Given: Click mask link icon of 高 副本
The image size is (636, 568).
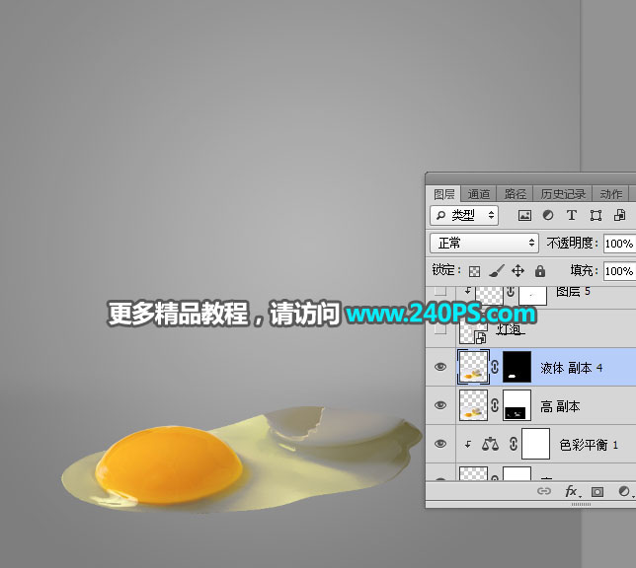Looking at the screenshot, I should pyautogui.click(x=495, y=405).
